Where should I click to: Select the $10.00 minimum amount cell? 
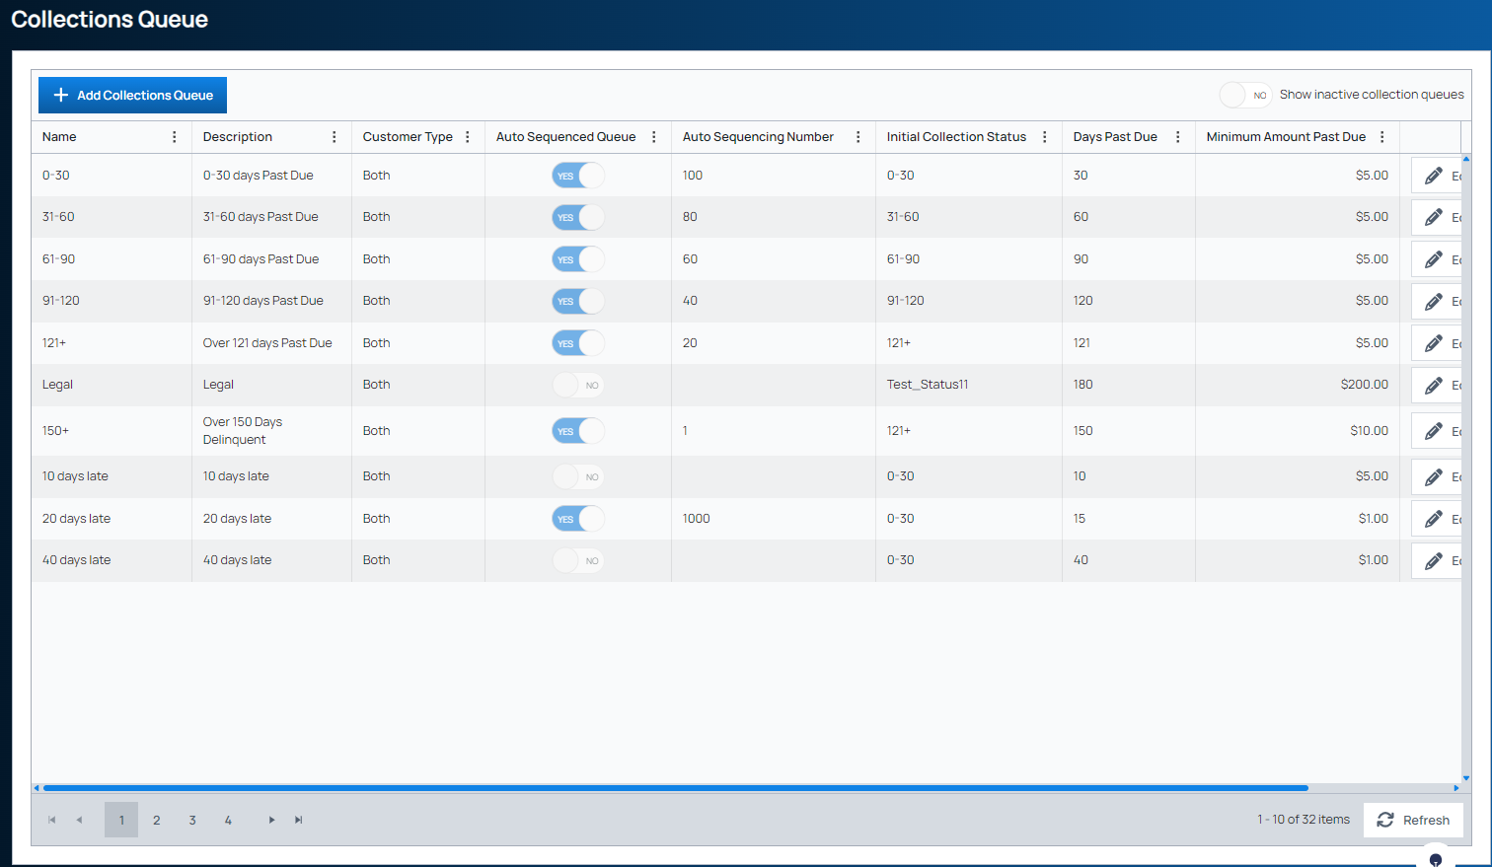click(x=1370, y=431)
